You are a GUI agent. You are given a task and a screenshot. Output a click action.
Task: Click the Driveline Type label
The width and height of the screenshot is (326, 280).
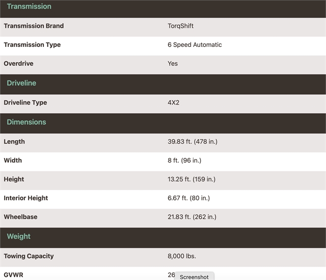(x=25, y=103)
